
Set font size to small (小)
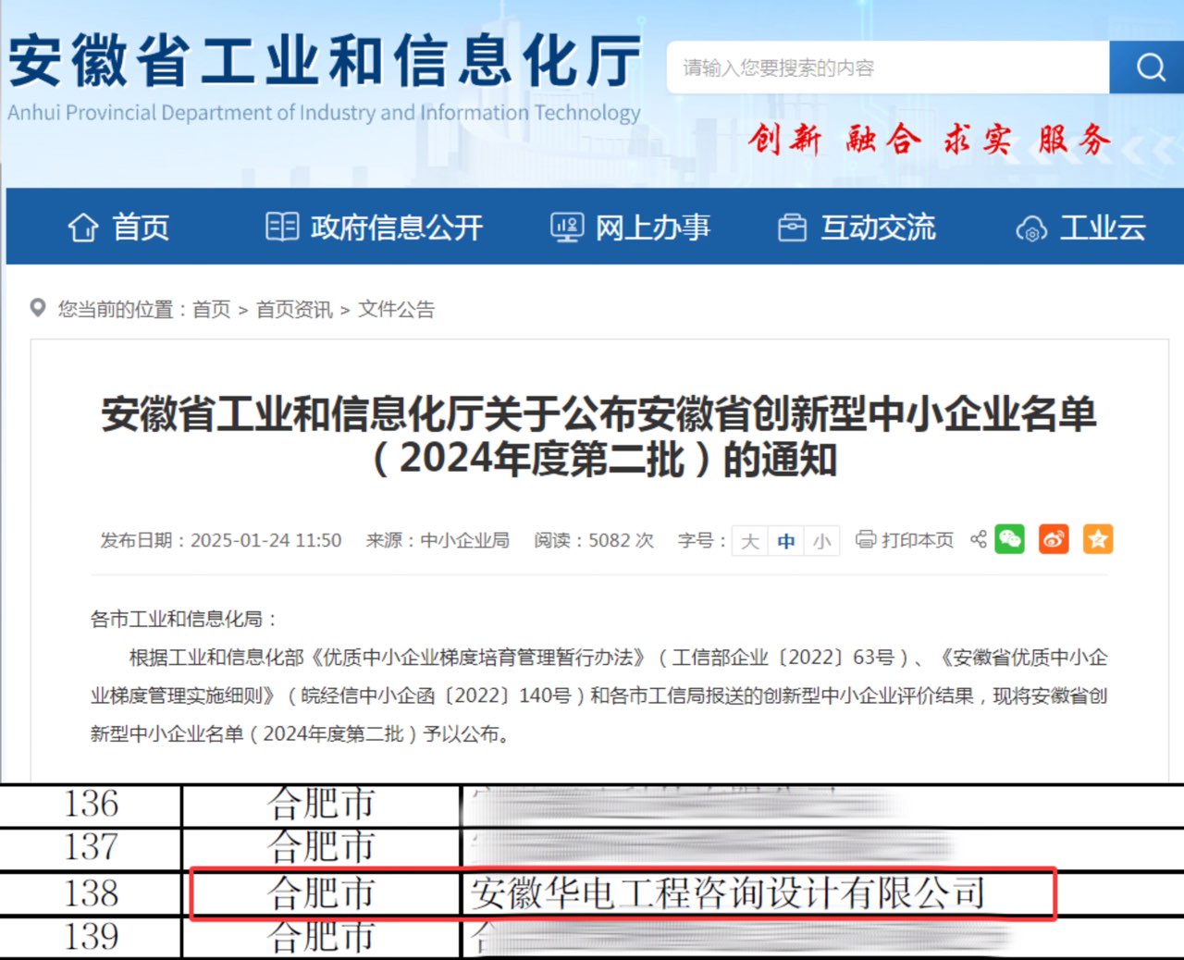821,541
